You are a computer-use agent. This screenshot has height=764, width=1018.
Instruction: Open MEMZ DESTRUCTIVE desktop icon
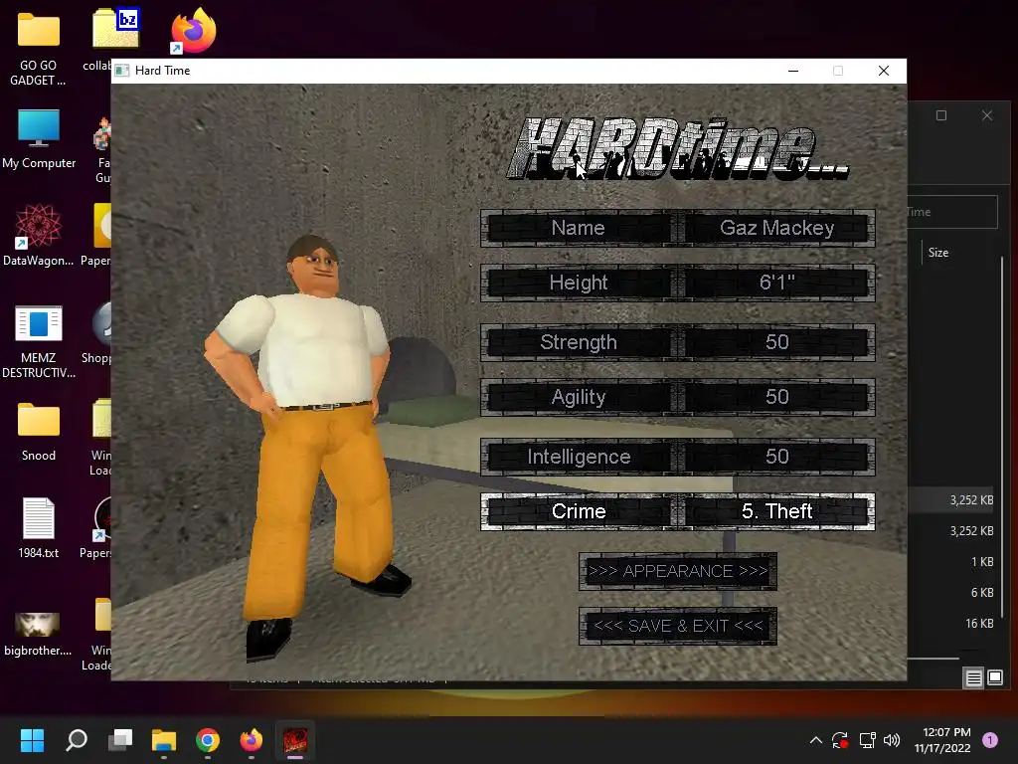[x=39, y=341]
